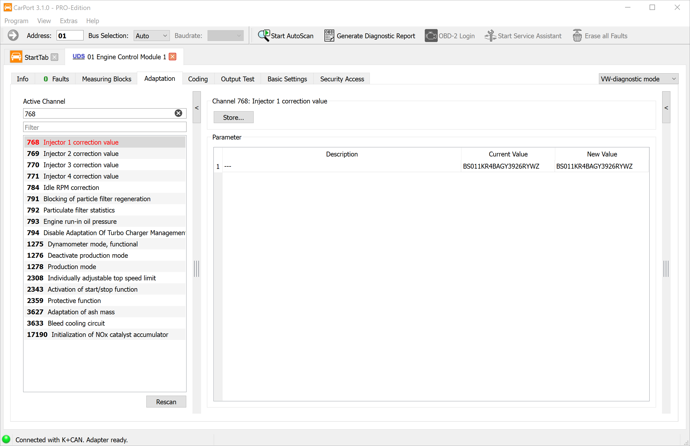Switch to the Coding tab
This screenshot has width=690, height=446.
coord(198,79)
